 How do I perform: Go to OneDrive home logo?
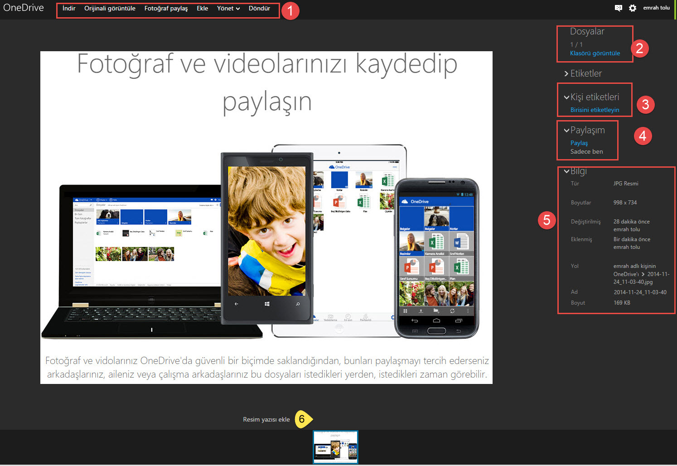click(x=24, y=8)
